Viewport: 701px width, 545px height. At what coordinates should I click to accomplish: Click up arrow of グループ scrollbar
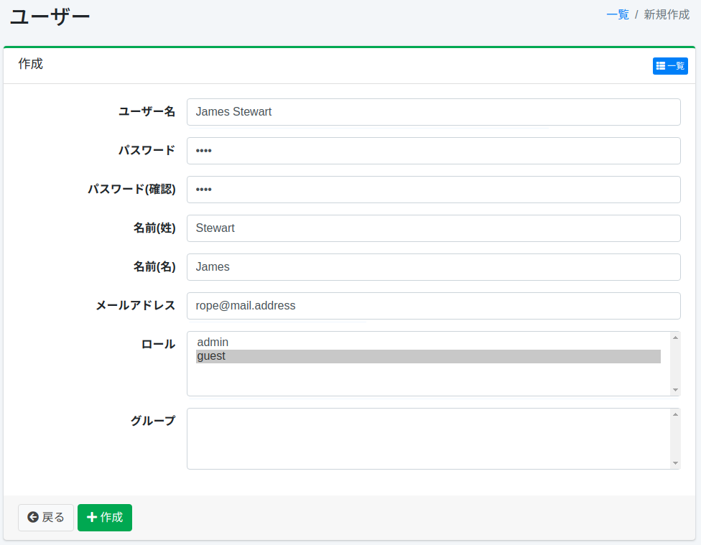[675, 414]
